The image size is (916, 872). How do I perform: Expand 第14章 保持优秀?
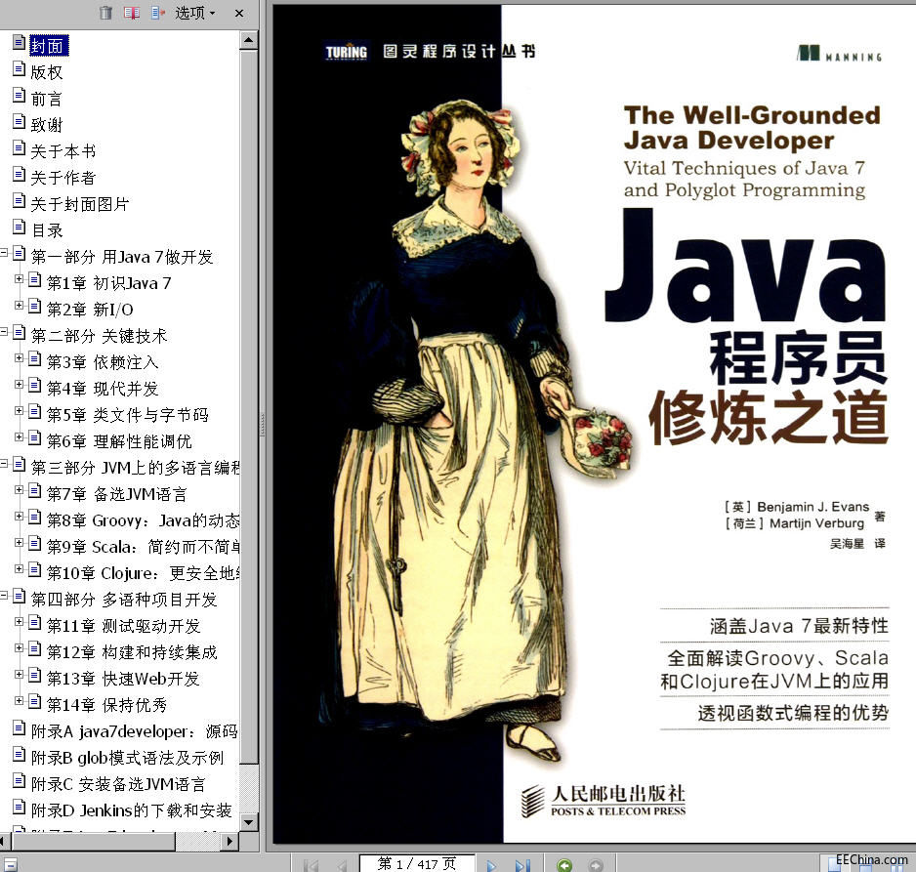coord(20,701)
